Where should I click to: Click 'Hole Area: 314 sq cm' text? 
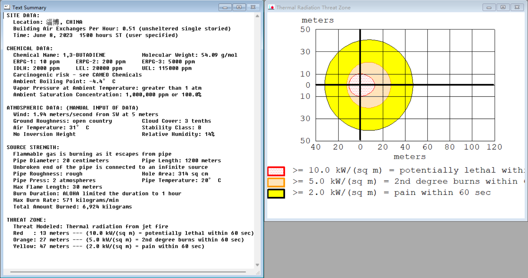point(175,174)
